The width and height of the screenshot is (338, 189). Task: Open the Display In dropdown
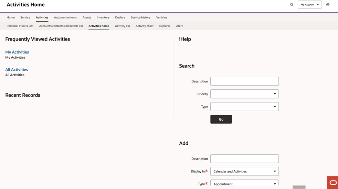pyautogui.click(x=244, y=171)
